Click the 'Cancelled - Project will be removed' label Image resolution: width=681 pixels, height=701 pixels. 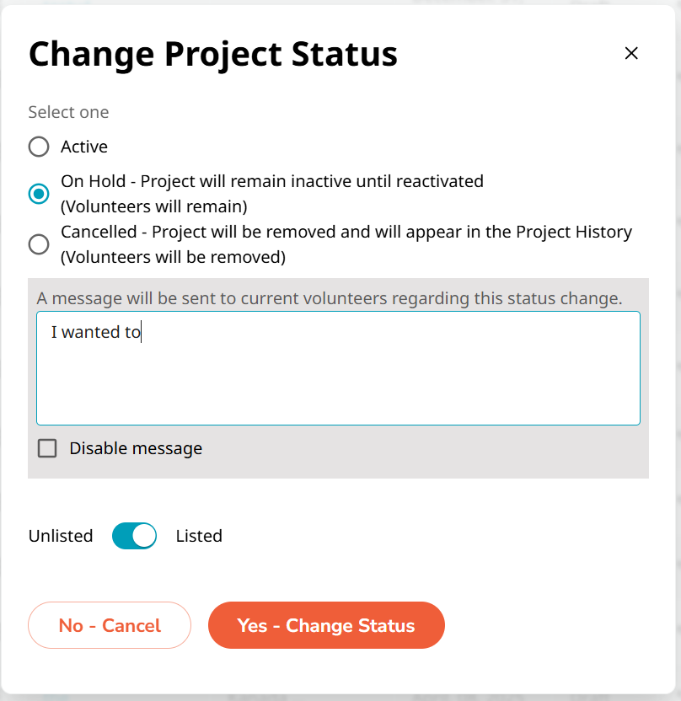346,232
